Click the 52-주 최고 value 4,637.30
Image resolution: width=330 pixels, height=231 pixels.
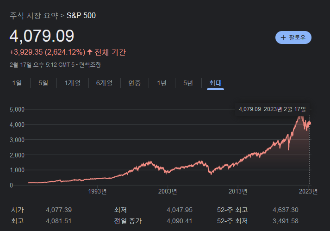286,210
